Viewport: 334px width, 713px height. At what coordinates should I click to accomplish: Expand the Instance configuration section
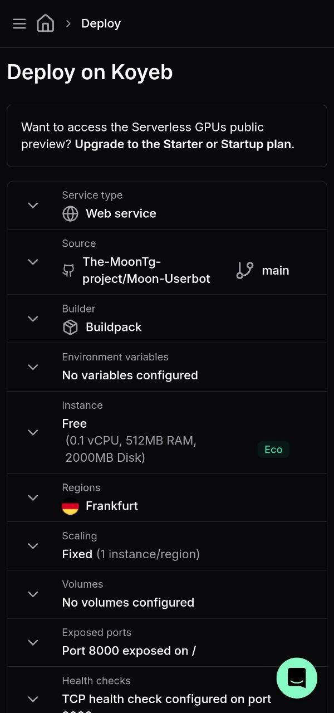point(32,432)
